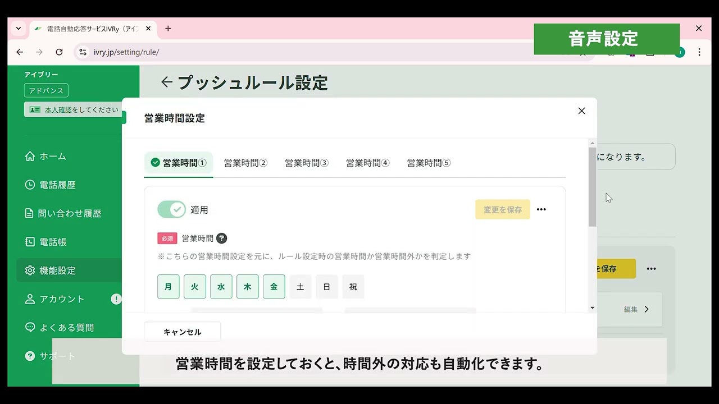The image size is (719, 404).
Task: Switch to the 営業時間② tab
Action: pos(245,163)
